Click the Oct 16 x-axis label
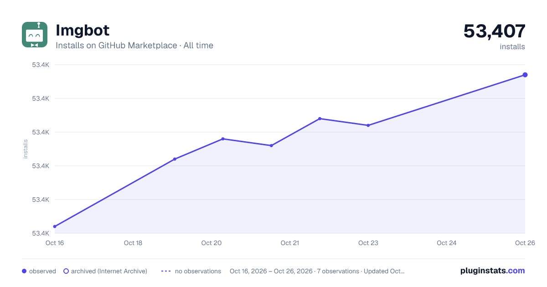 coord(55,243)
